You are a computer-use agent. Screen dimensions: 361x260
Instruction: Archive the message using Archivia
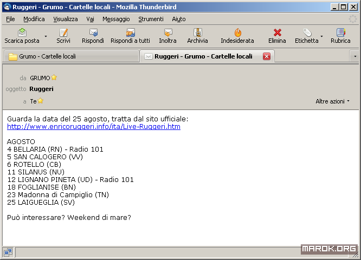197,32
